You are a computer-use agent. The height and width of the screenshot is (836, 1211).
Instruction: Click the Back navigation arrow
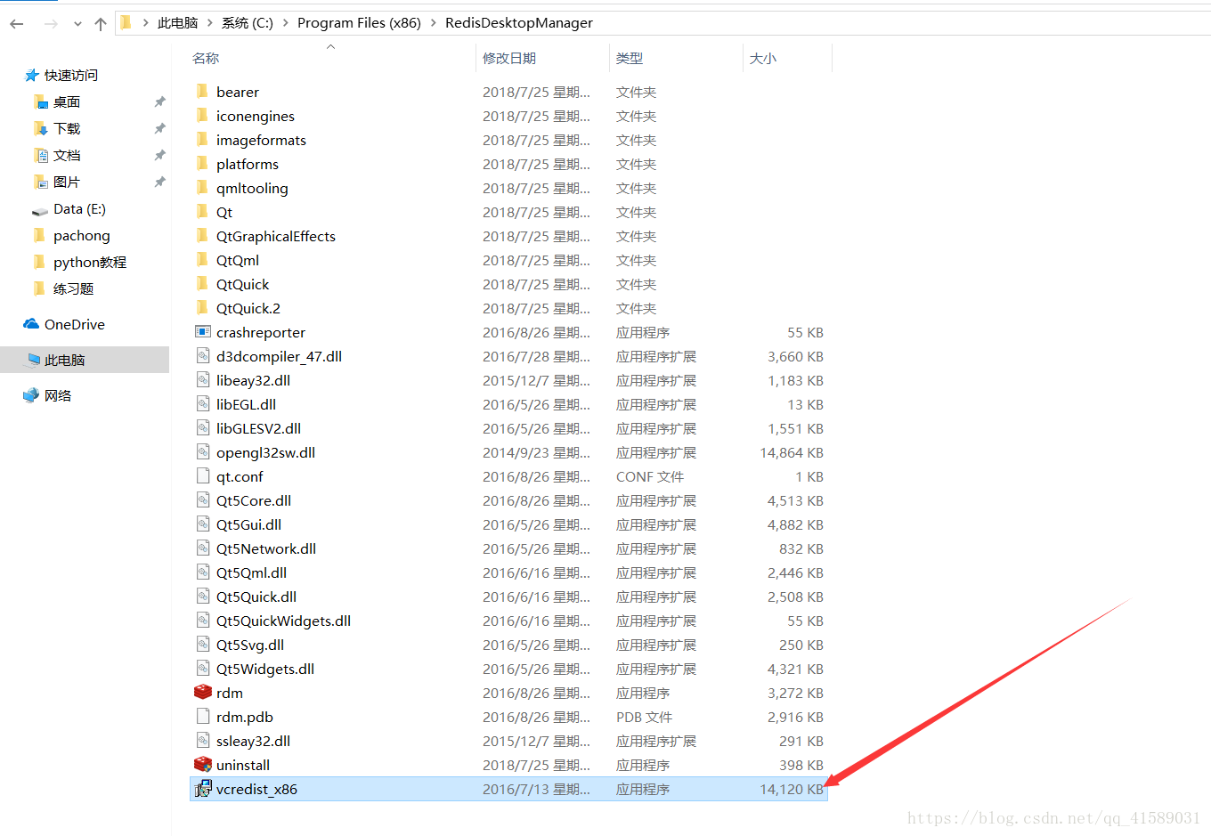(x=16, y=24)
